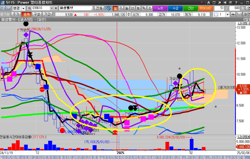This screenshot has height=159, width=250.
Task: Click the displayed bar count field '51'
Action: pos(219,8)
